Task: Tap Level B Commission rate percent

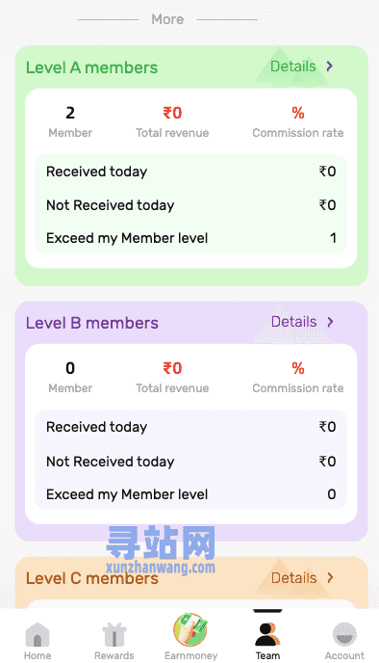Action: click(x=298, y=368)
